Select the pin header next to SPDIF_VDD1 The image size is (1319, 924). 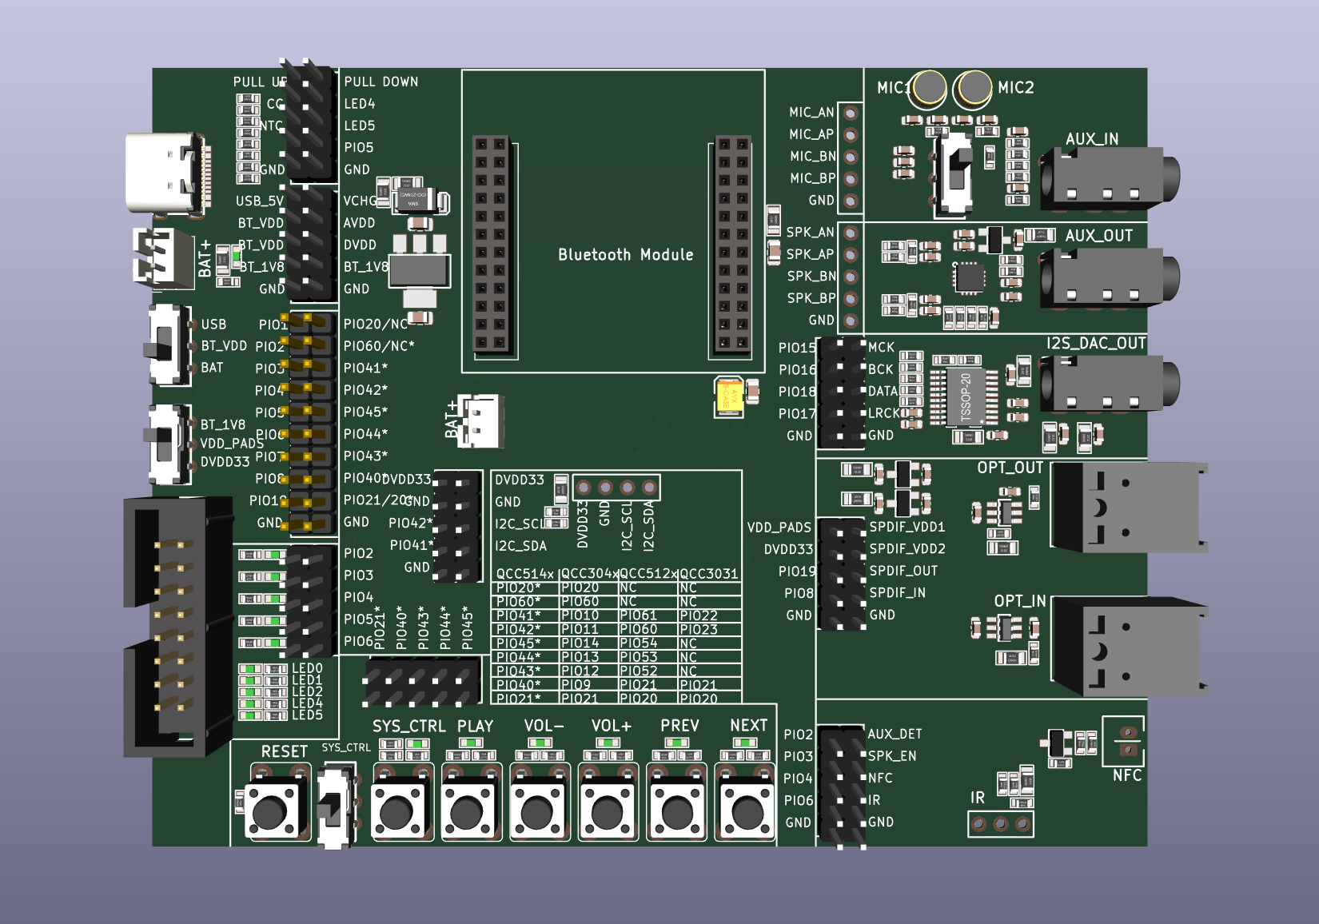(841, 574)
